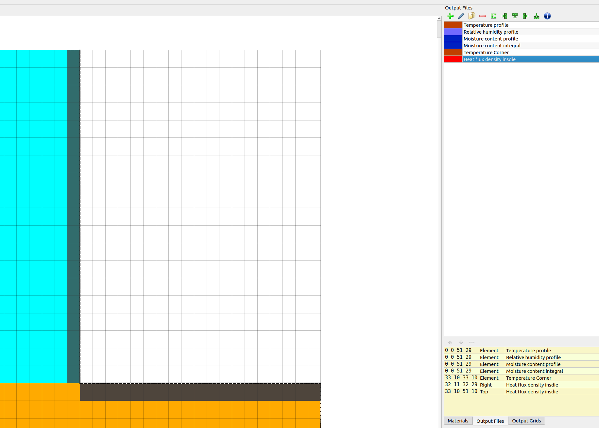Click the range cell 33 10 51 10
Screen dimensions: 599x428
(x=461, y=392)
